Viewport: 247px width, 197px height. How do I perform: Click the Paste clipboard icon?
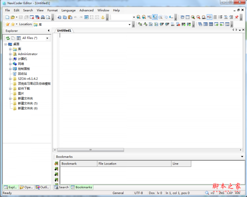(x=70, y=17)
